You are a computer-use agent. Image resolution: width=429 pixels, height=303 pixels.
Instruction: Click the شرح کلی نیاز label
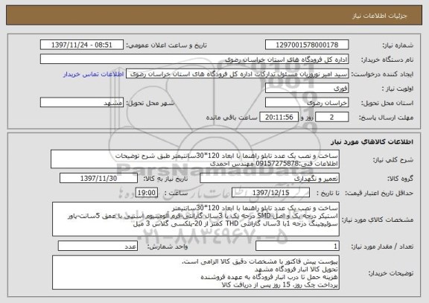pyautogui.click(x=393, y=159)
